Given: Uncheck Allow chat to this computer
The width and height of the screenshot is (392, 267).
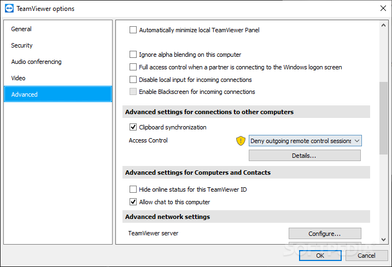Looking at the screenshot, I should (x=133, y=202).
